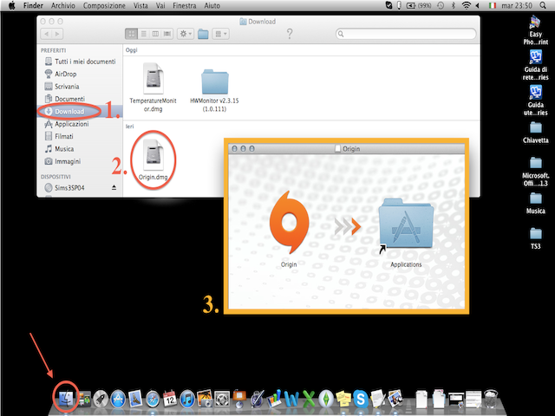Launch Keynote podium icon in Dock
Viewport: 555px width, 416px height.
(x=239, y=399)
